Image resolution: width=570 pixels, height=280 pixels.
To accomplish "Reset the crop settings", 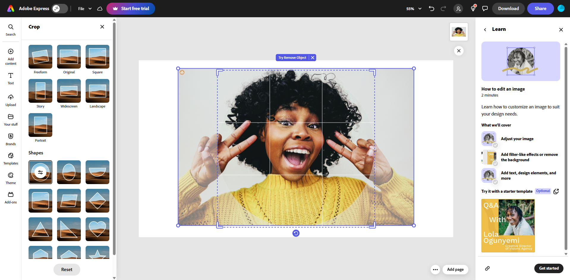I will [x=67, y=269].
